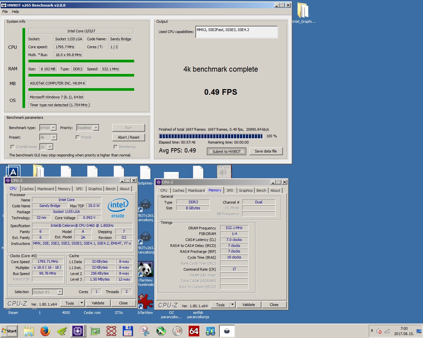423x338 pixels.
Task: Open the NVIDIA icon in the taskbar
Action: coord(62,331)
